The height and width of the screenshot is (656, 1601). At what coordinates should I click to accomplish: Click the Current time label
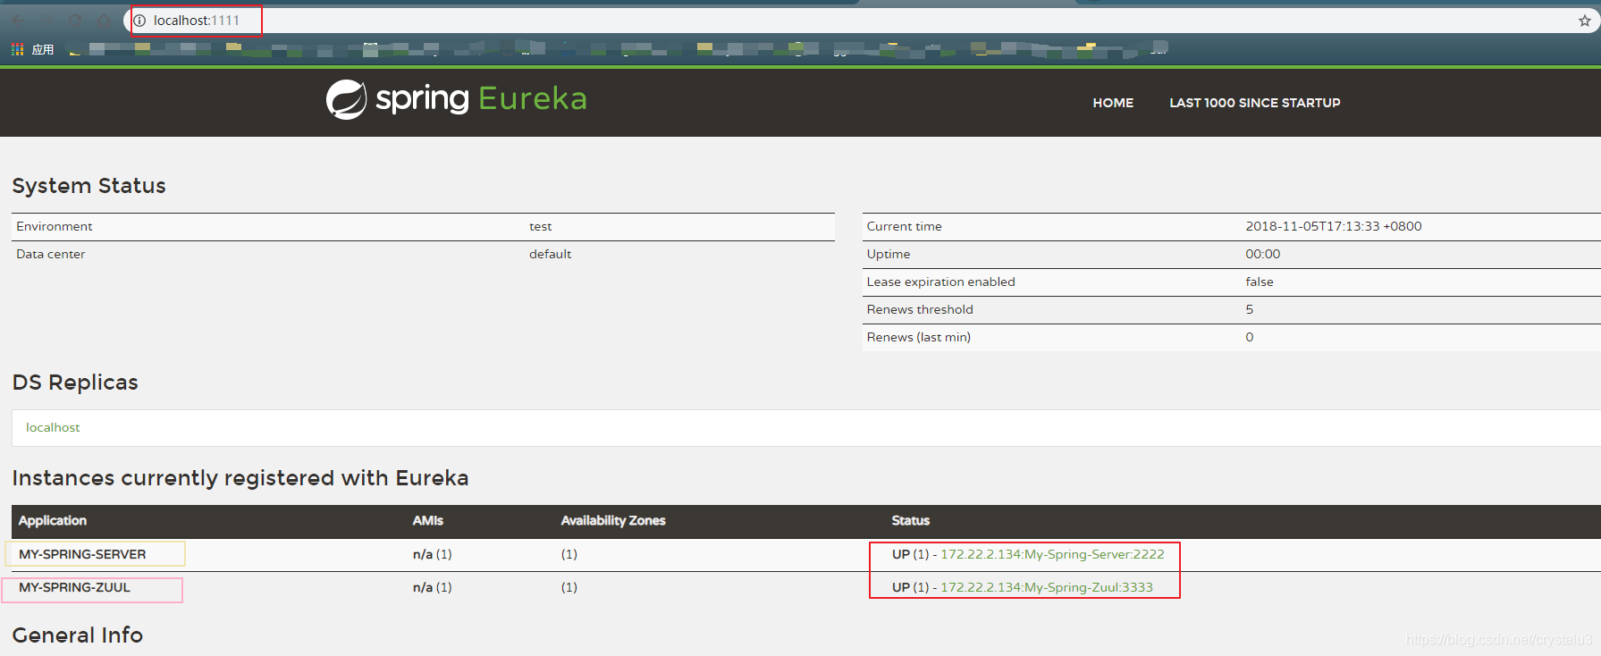[x=904, y=226]
